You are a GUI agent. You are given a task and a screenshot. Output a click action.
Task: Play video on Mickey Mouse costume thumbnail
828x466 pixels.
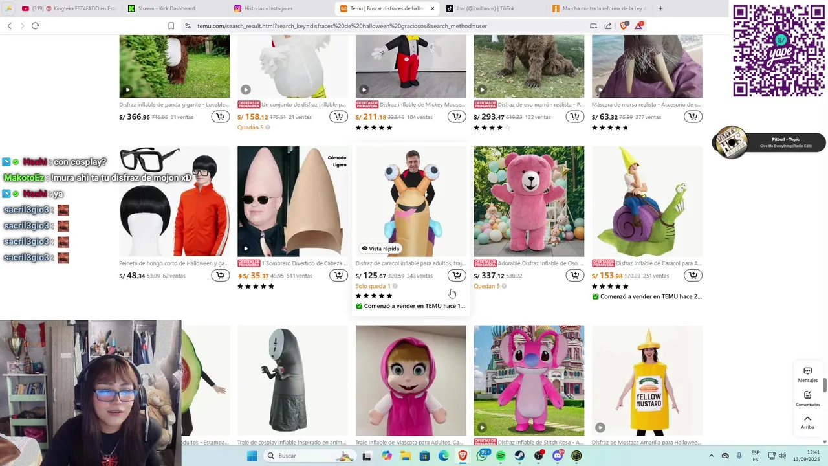[x=364, y=90]
